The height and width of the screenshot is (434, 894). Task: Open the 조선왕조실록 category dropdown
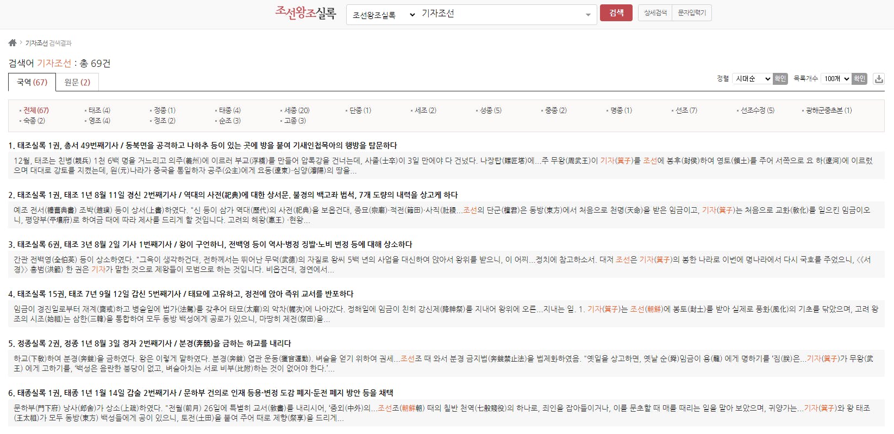(384, 15)
